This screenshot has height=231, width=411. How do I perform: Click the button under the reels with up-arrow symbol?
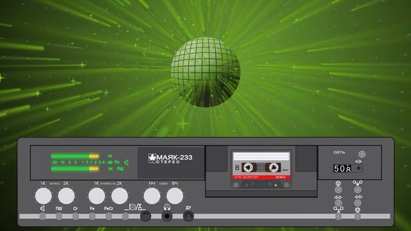point(338,216)
